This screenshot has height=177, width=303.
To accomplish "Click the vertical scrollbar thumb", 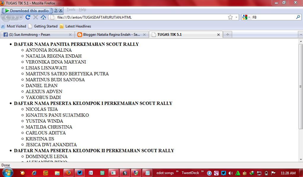I will pos(301,87).
